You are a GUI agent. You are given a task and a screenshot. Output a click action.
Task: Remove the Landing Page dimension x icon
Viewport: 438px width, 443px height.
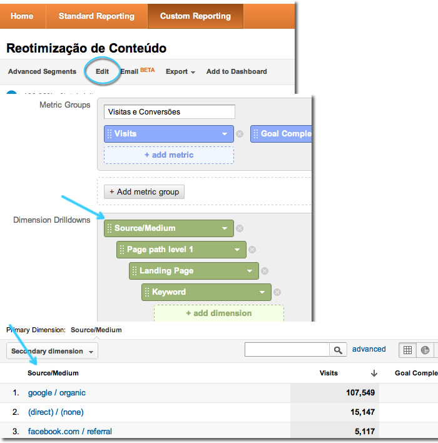[x=265, y=271]
